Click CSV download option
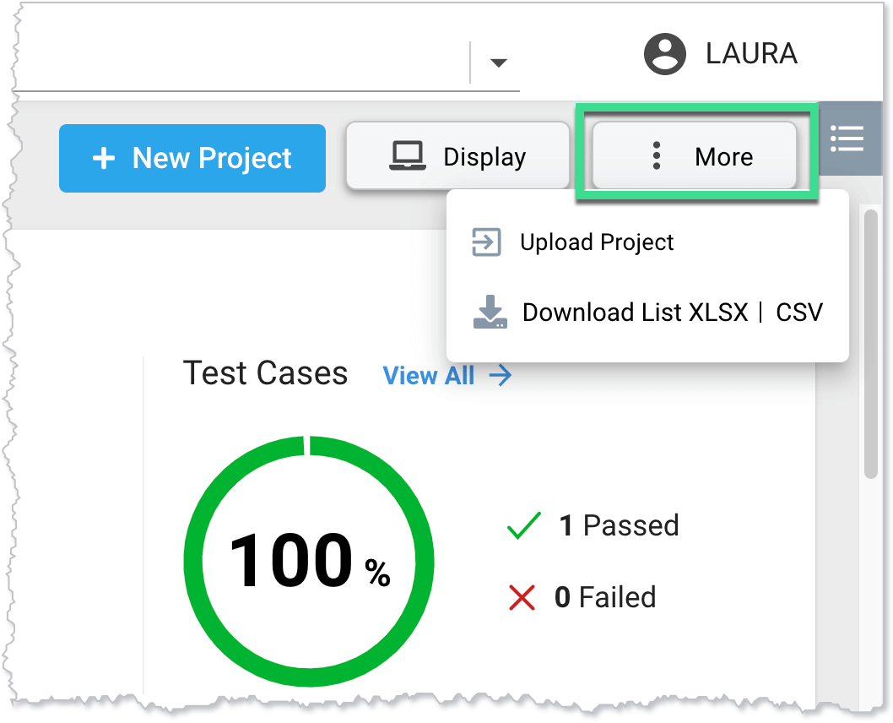The width and height of the screenshot is (893, 723). click(799, 312)
